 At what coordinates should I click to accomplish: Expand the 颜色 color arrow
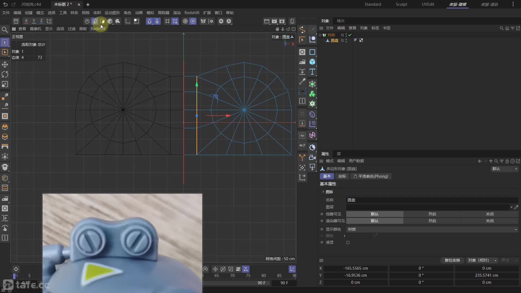[x=345, y=236]
